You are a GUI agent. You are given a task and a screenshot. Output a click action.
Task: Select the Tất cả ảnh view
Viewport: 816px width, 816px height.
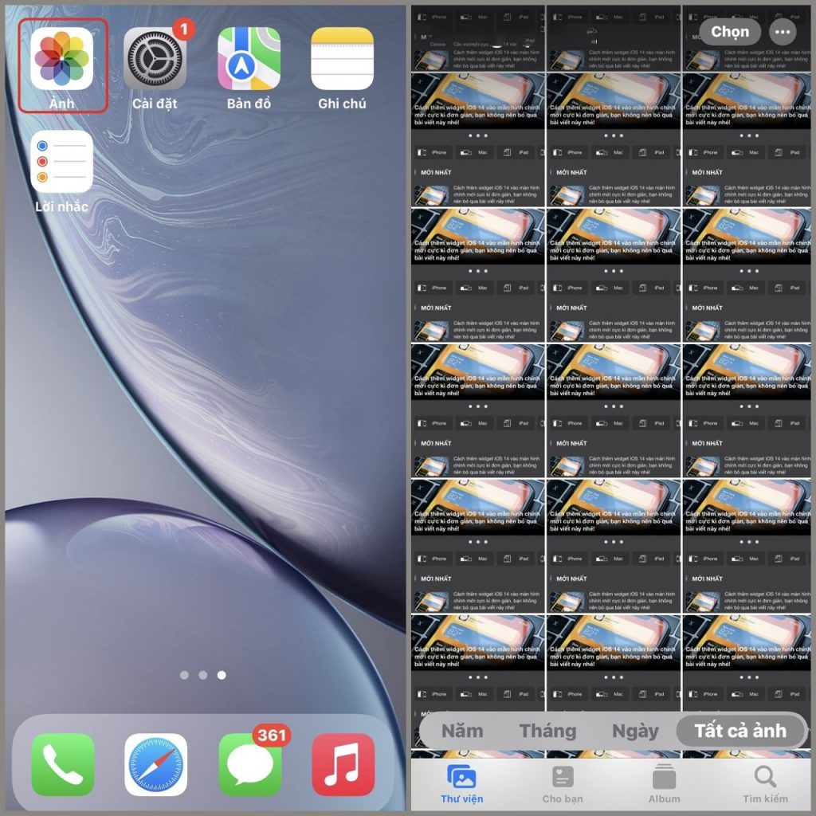point(740,731)
